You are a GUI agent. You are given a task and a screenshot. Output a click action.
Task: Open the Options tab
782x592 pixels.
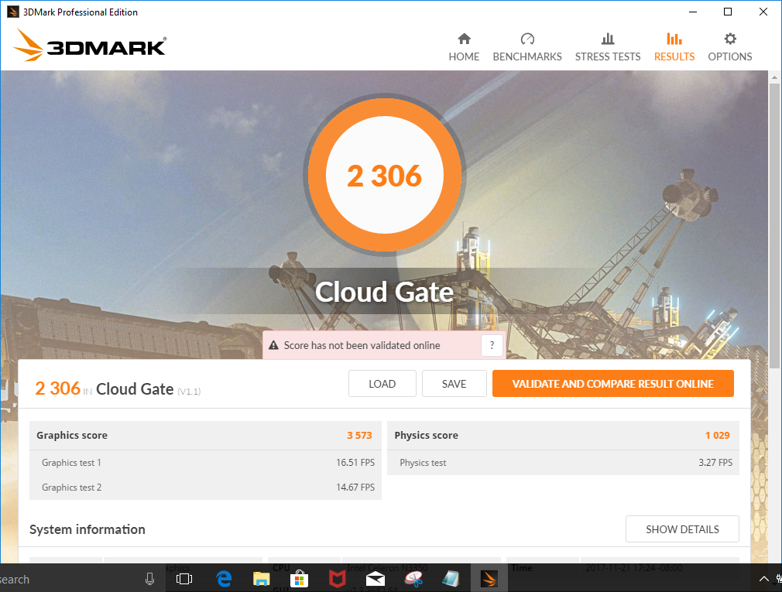(x=729, y=47)
